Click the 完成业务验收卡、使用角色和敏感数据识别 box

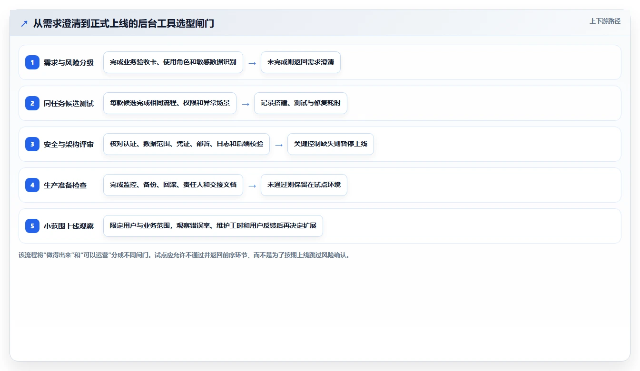pos(173,62)
